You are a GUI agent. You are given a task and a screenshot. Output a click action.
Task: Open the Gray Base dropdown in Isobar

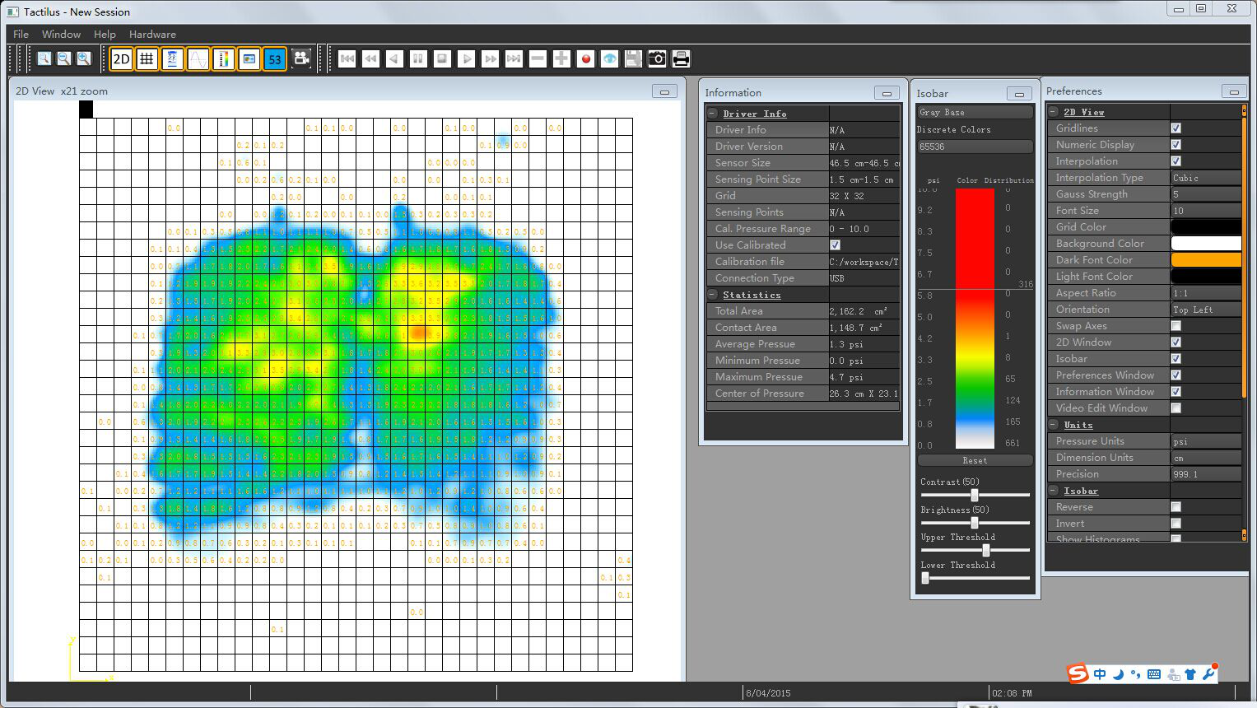(975, 113)
